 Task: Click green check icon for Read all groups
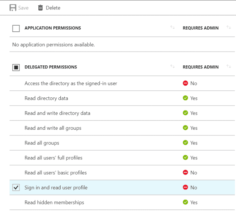[185, 143]
